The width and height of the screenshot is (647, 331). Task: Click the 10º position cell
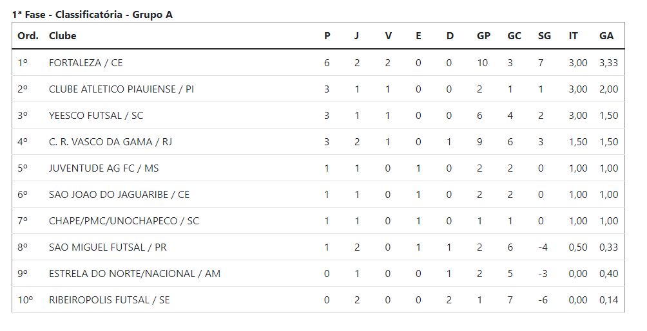tap(25, 300)
